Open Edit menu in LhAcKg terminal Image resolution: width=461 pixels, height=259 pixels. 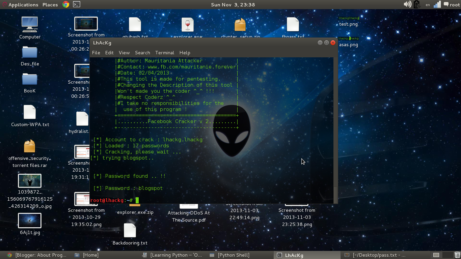109,53
